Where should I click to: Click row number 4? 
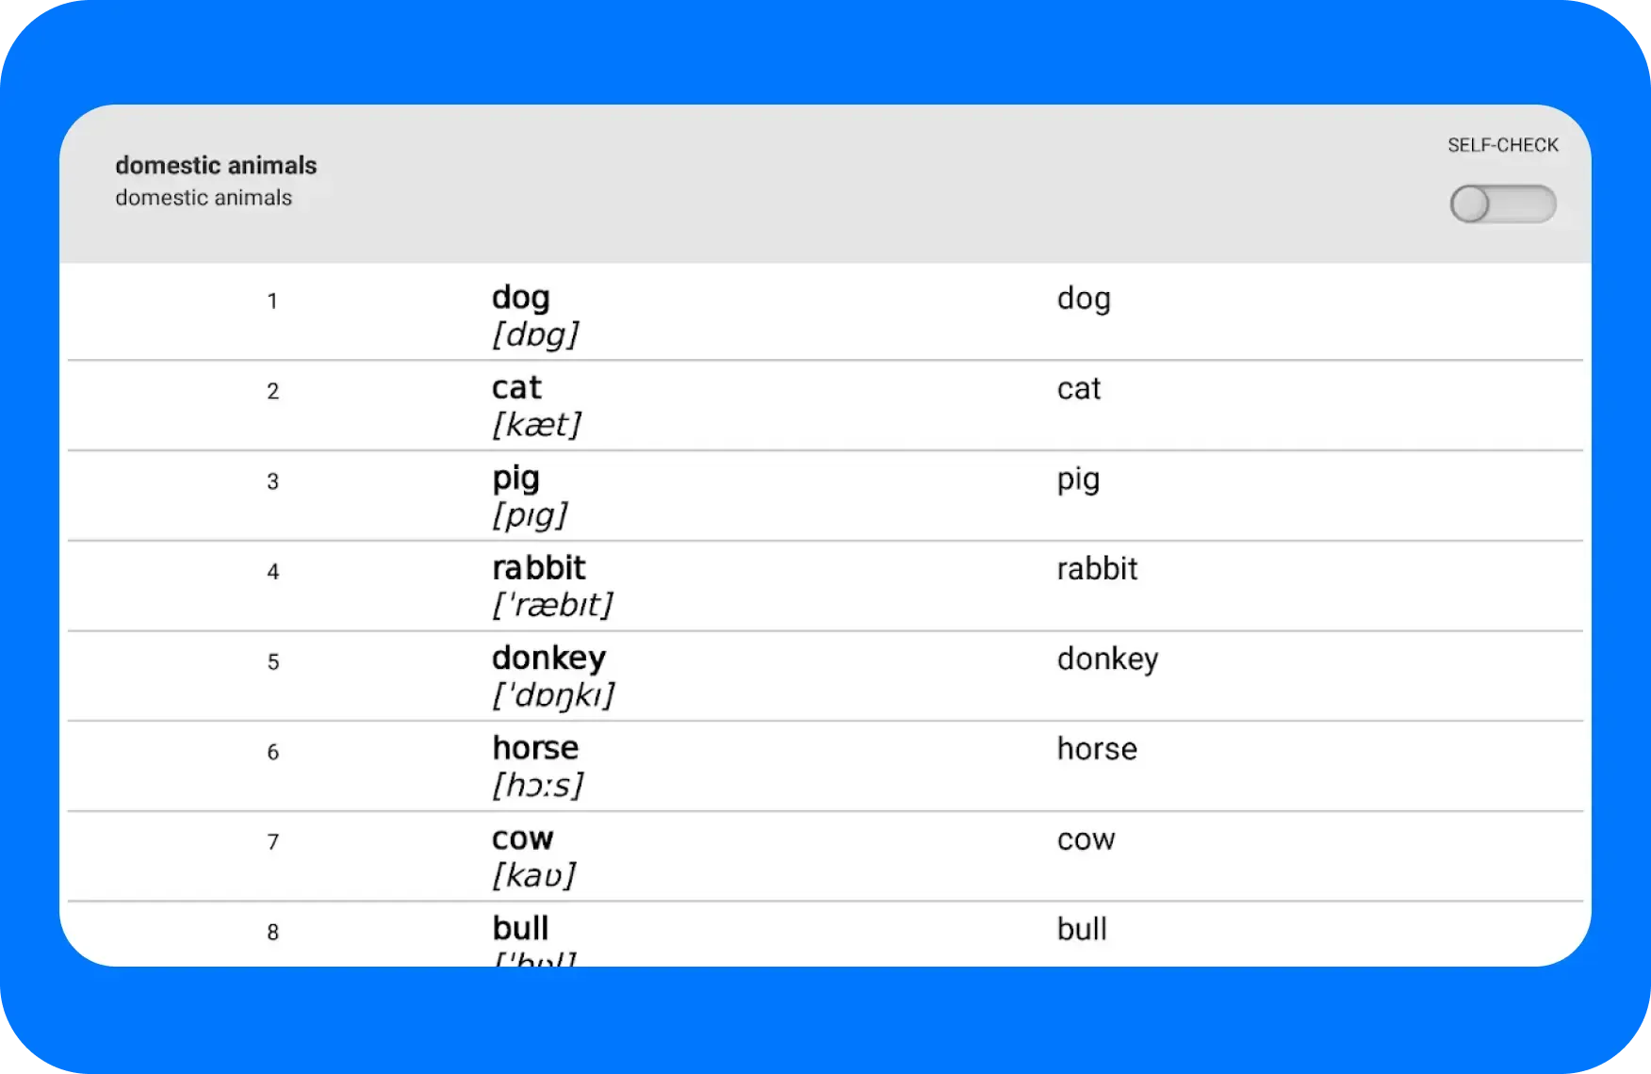272,572
